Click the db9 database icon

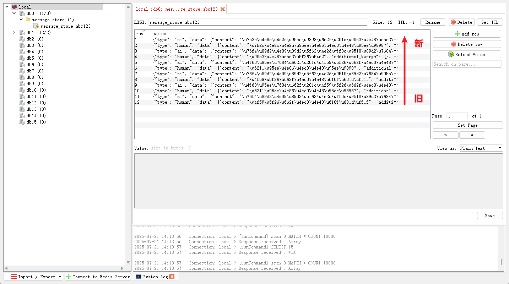click(22, 83)
